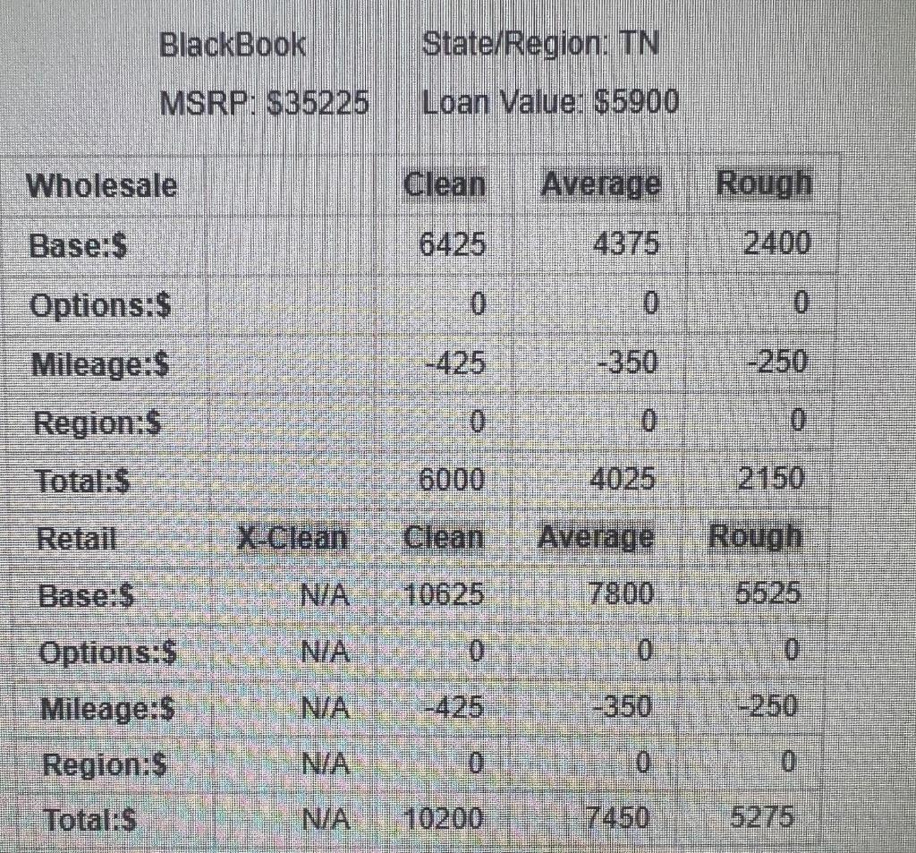Click the BlackBook heading text
The height and width of the screenshot is (853, 916).
click(x=233, y=45)
